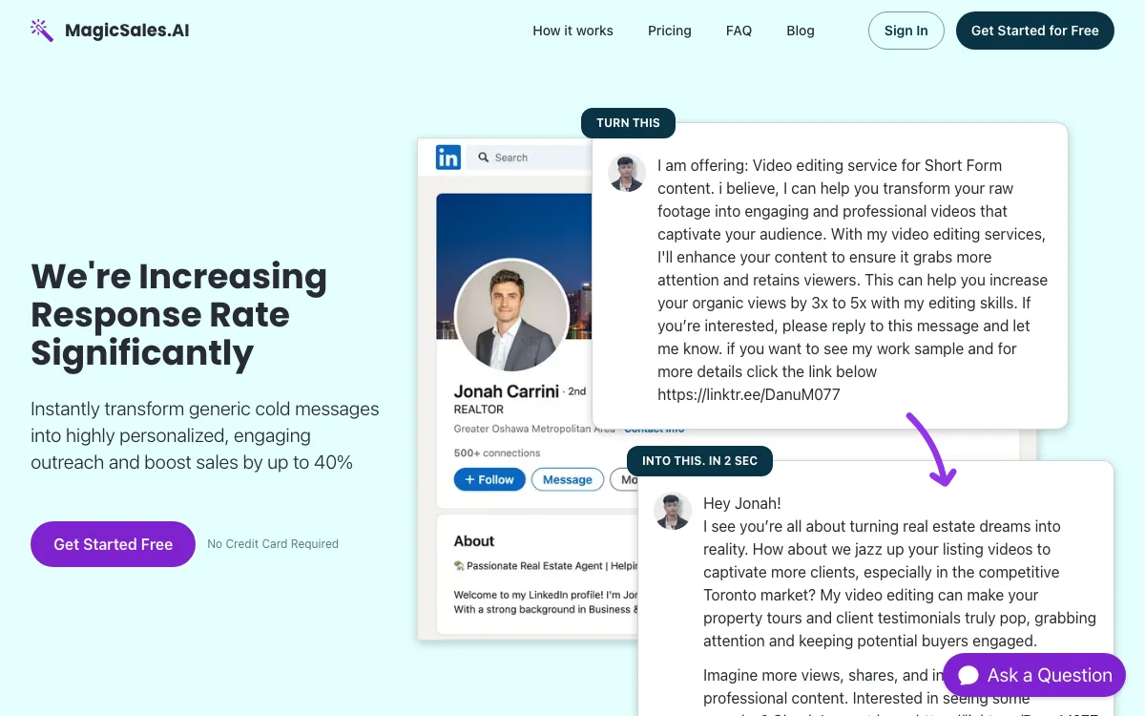The width and height of the screenshot is (1145, 716).
Task: Click the MagicSales.AI magic wand logo icon
Action: 42,31
